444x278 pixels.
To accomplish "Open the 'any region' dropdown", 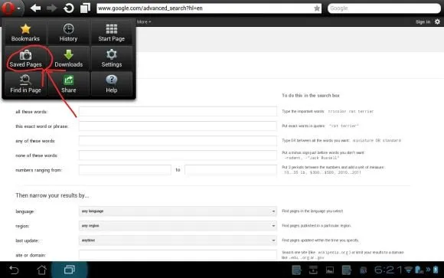I will 178,226.
